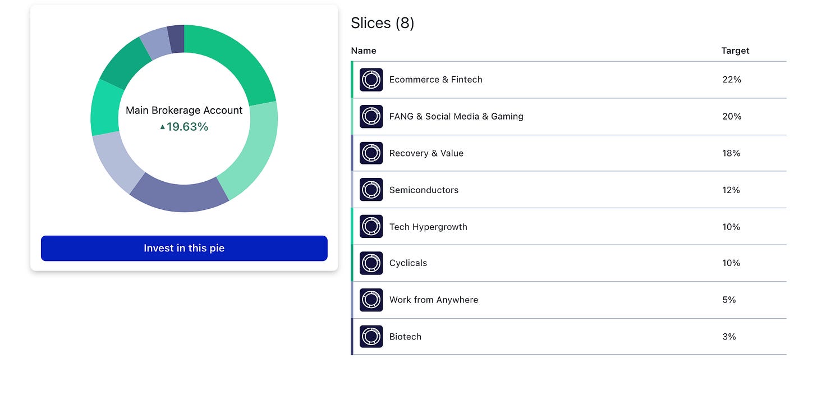Open the Work from Anywhere slice name
The width and height of the screenshot is (817, 399).
click(x=434, y=300)
